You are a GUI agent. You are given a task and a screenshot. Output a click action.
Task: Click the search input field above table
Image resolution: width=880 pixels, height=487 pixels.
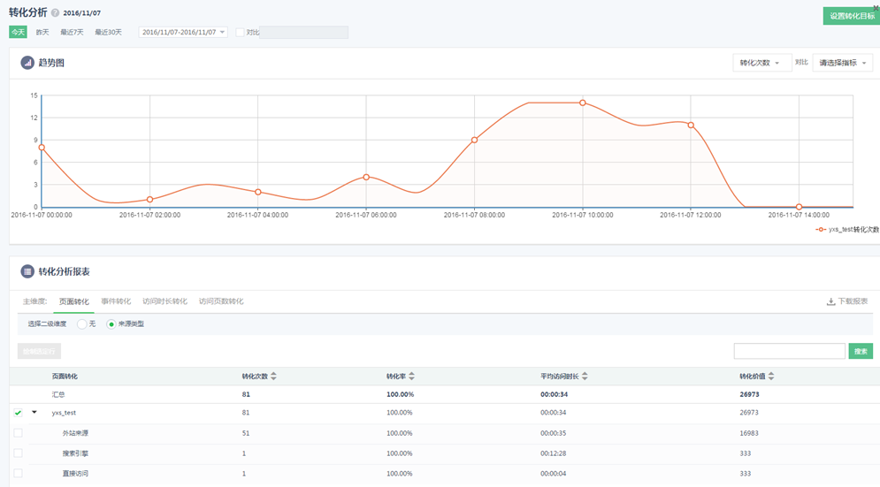[789, 352]
